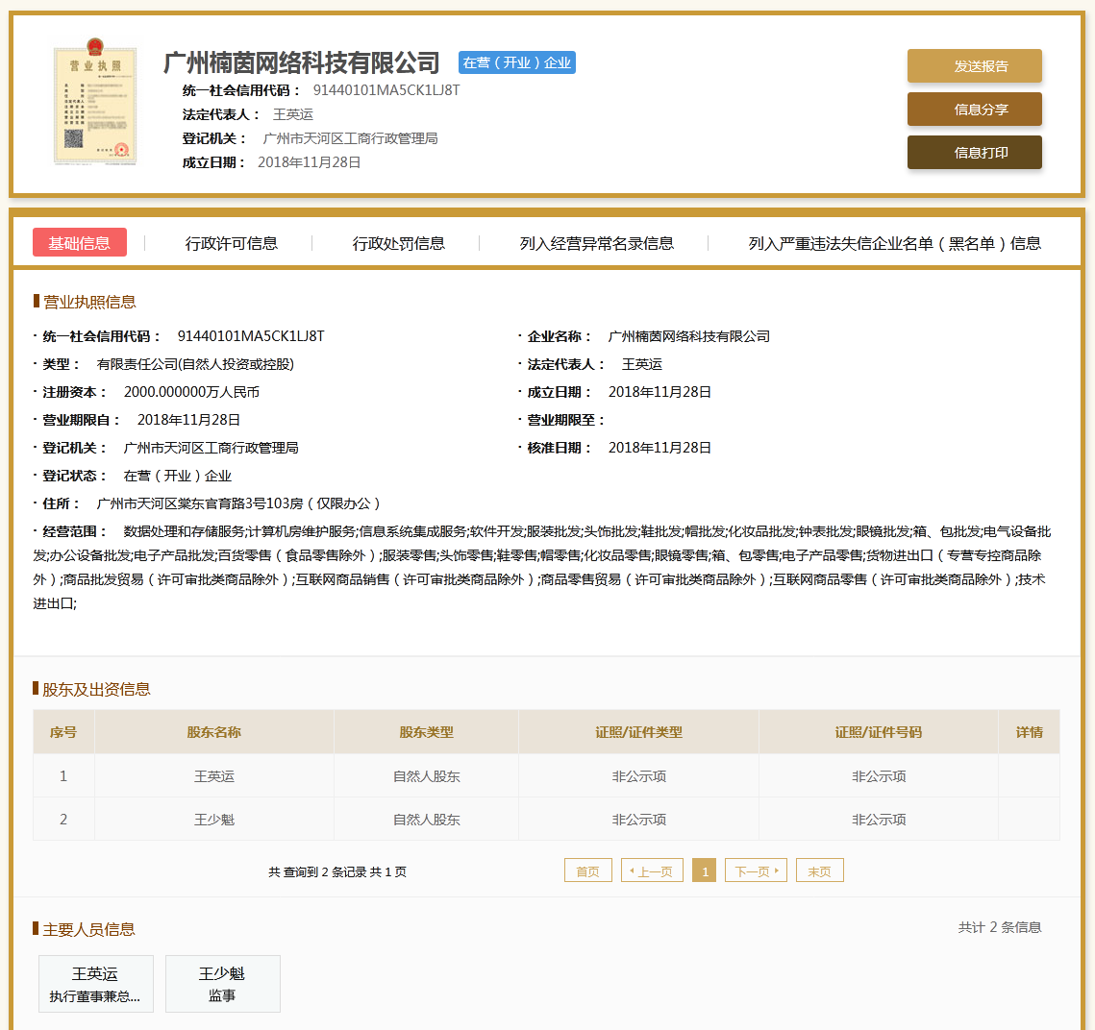
Task: Click the 下一页 next page button
Action: [756, 871]
